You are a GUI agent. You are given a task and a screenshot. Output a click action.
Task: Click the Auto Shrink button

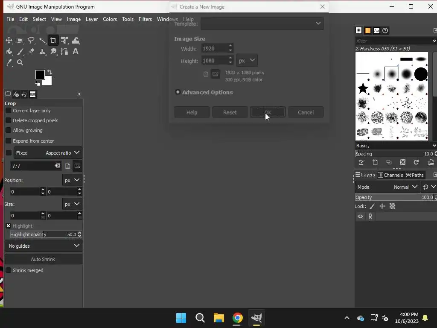point(44,259)
